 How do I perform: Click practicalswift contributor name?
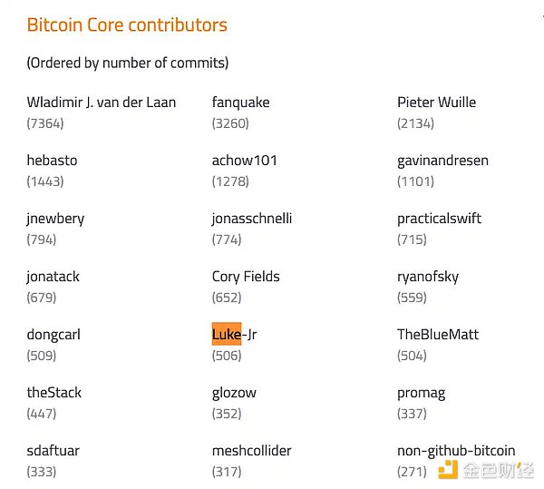[439, 219]
